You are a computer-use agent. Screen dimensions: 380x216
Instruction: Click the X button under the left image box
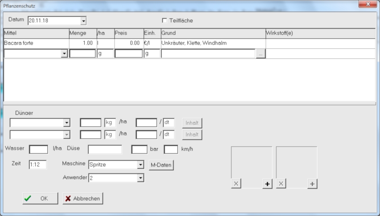236,184
